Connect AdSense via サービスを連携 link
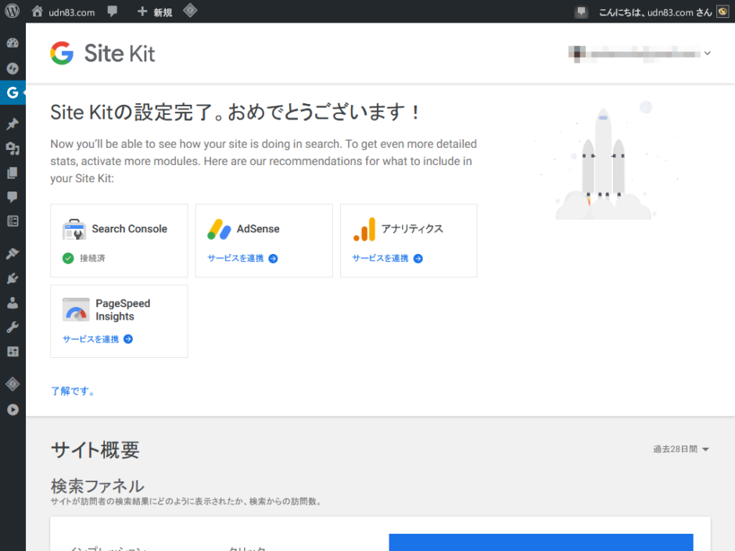 (242, 259)
